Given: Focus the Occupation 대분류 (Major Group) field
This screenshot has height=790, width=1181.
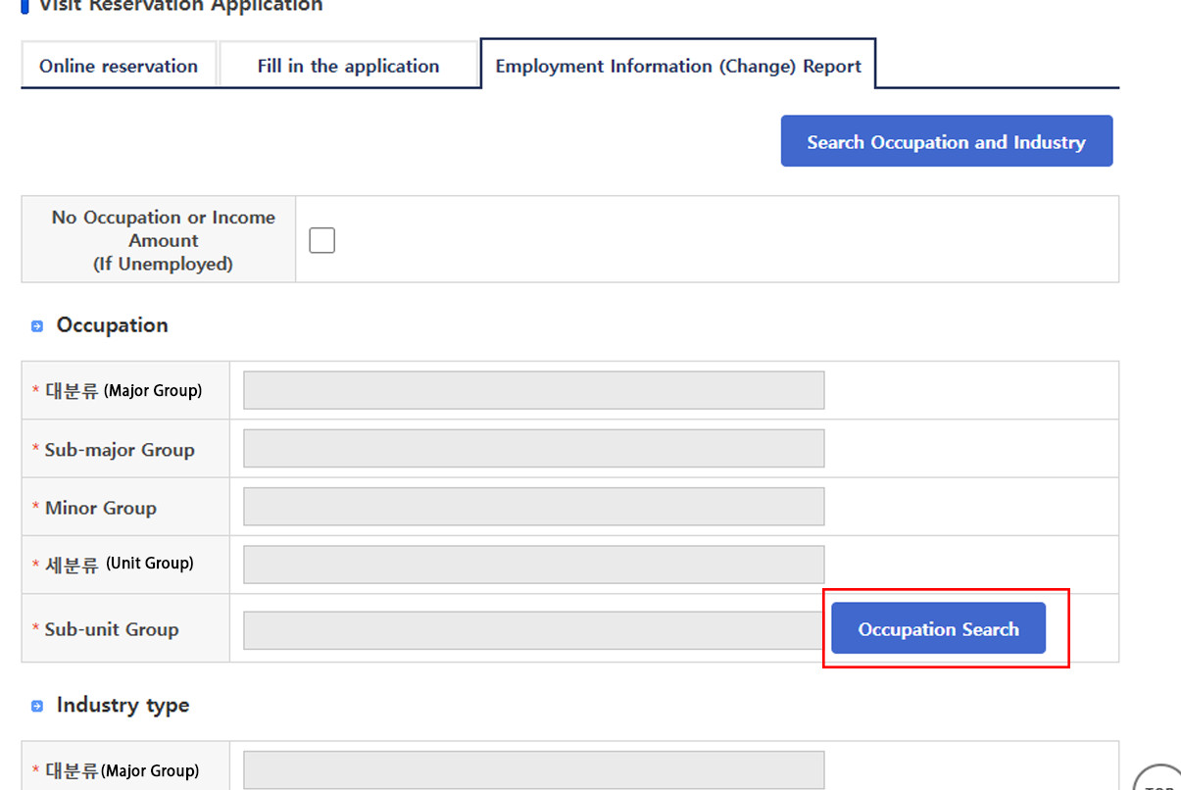Looking at the screenshot, I should tap(533, 390).
